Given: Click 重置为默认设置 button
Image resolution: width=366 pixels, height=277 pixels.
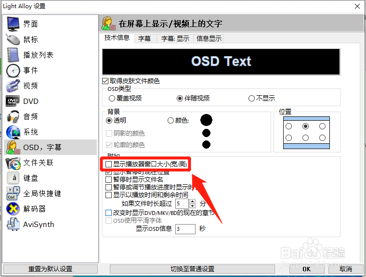Looking at the screenshot, I should (x=51, y=269).
